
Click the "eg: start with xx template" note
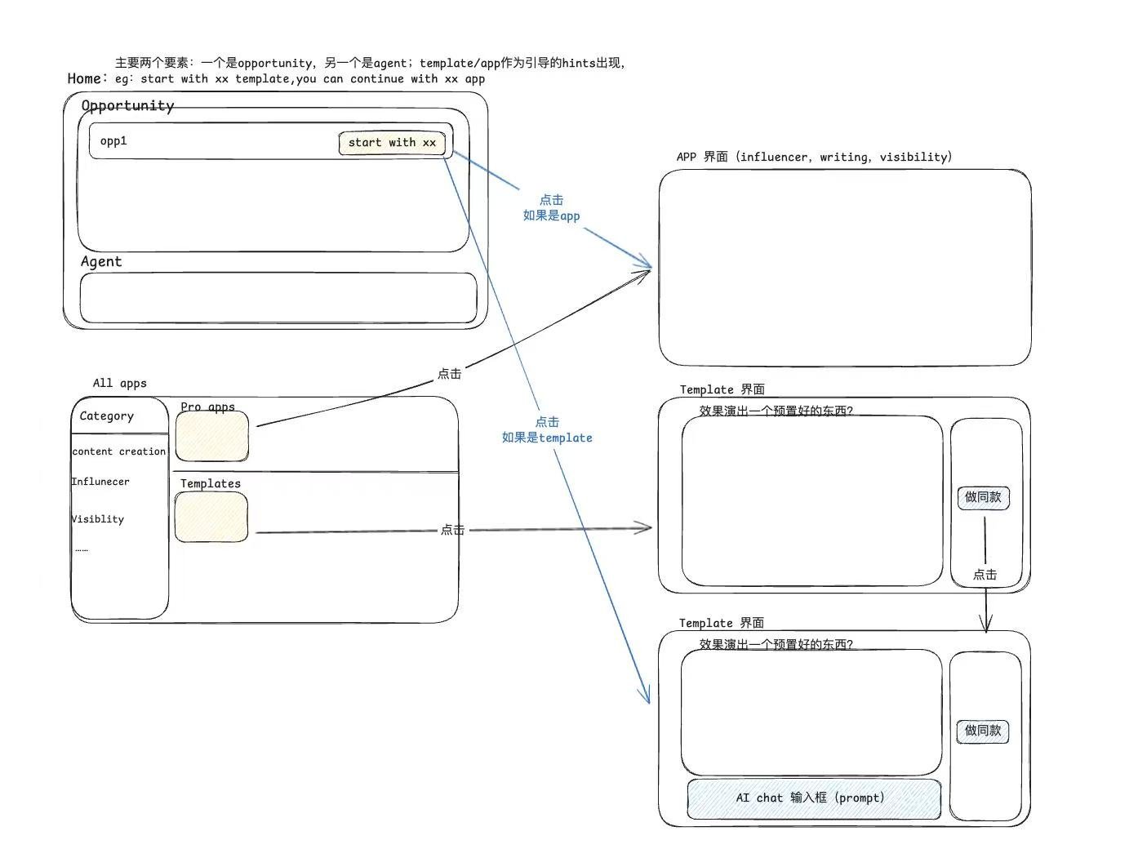tap(300, 79)
